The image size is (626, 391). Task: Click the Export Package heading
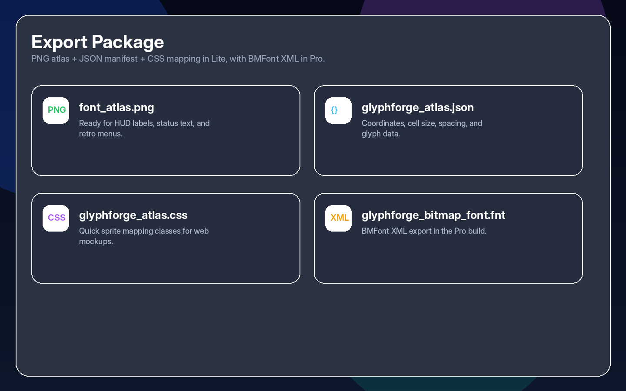coord(97,42)
